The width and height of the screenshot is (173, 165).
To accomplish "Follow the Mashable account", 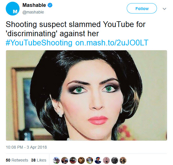I will (142, 9).
